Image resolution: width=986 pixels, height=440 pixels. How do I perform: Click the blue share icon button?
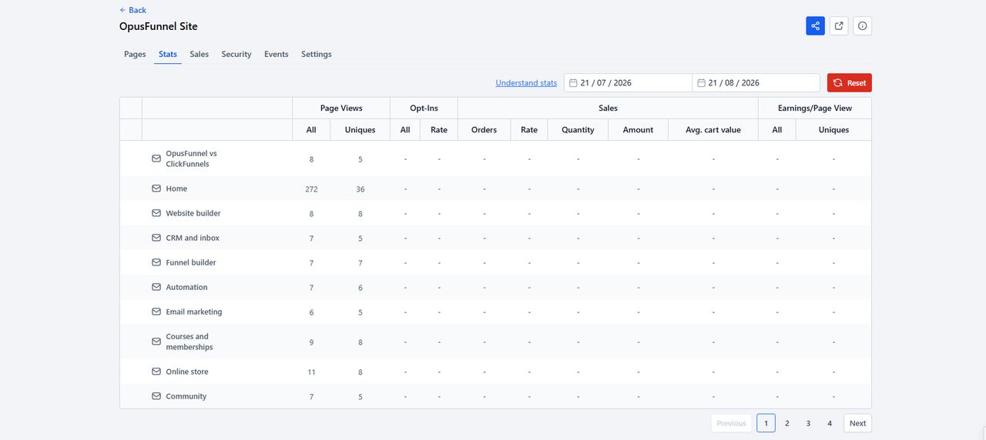click(815, 26)
